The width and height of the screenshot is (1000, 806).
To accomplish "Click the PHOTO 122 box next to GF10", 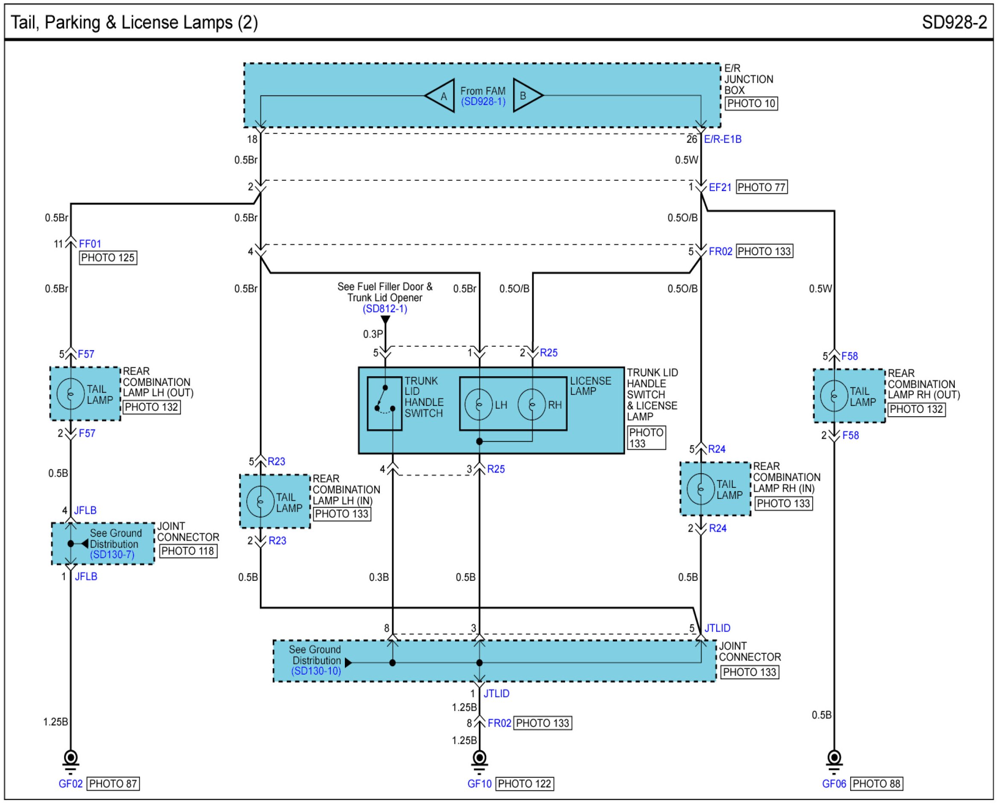I will [x=525, y=784].
